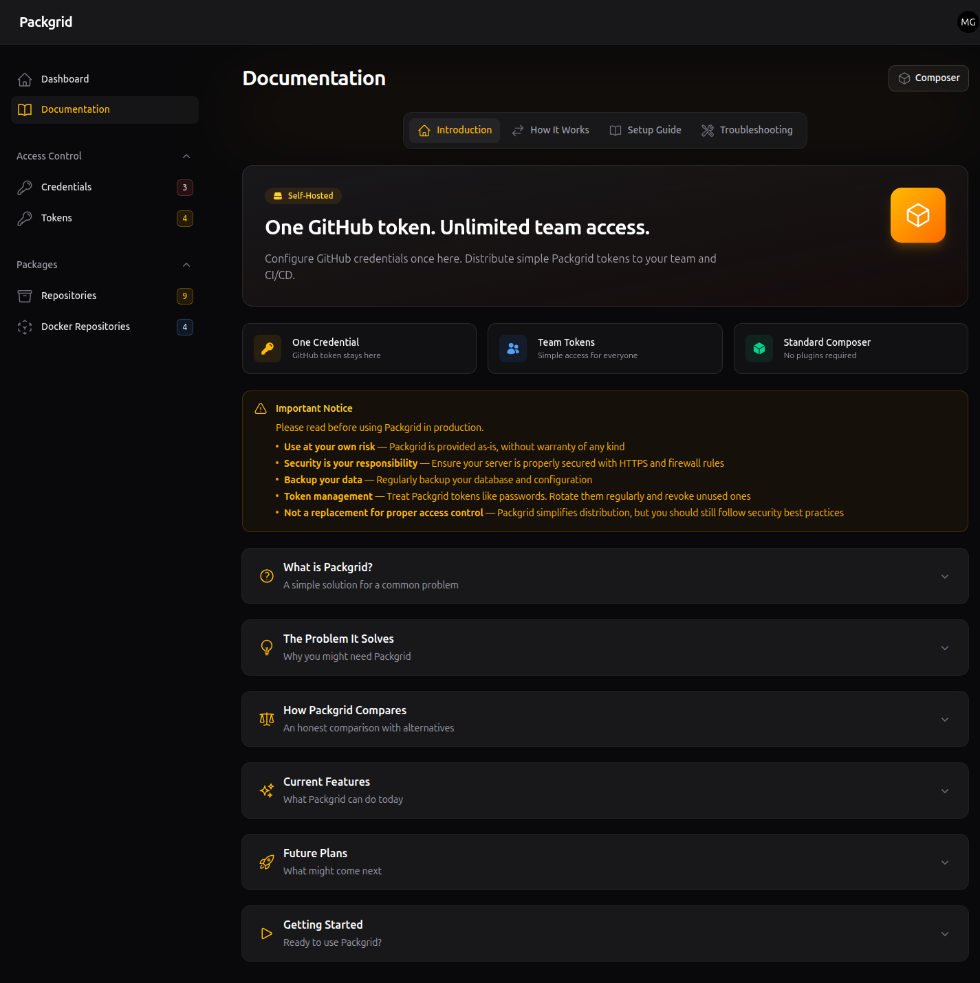Expand the Future Plans chevron

pyautogui.click(x=945, y=862)
